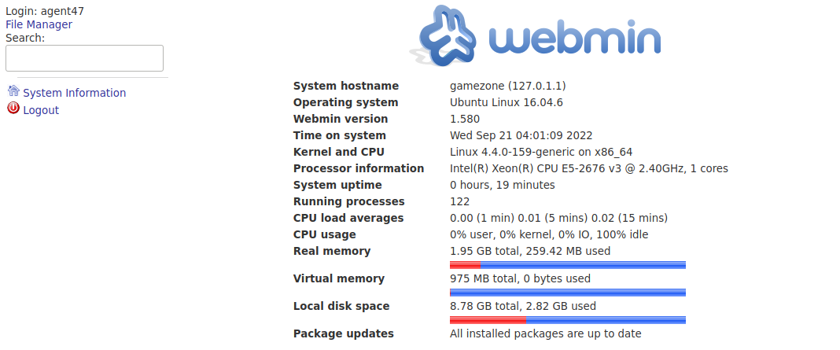
Task: Click the "Login: agent47" text
Action: click(45, 11)
